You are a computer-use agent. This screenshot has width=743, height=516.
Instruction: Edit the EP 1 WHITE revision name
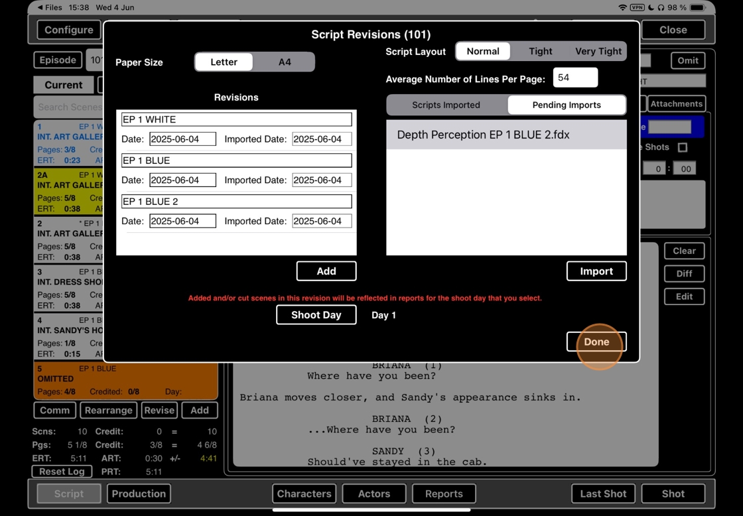point(236,119)
